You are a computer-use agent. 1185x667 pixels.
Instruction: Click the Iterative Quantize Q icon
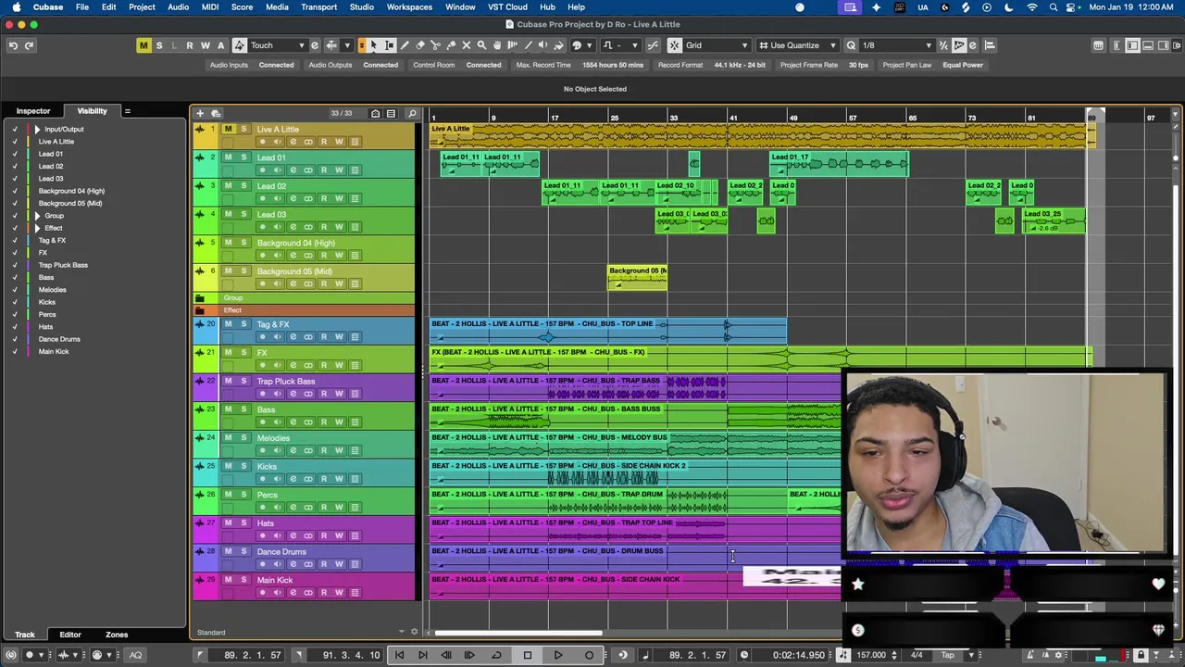851,45
